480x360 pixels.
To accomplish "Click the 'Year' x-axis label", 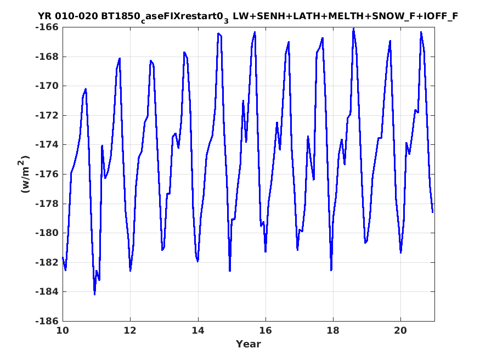I will click(249, 344).
